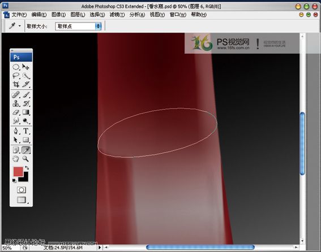Select the Healing Brush tool
This screenshot has height=252, width=321.
(x=16, y=95)
